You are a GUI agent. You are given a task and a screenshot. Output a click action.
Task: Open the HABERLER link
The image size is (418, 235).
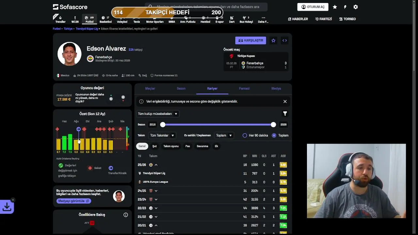(x=298, y=19)
